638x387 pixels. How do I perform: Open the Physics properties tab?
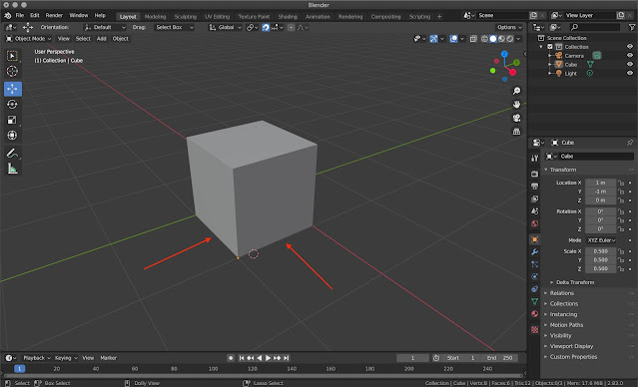pos(534,277)
